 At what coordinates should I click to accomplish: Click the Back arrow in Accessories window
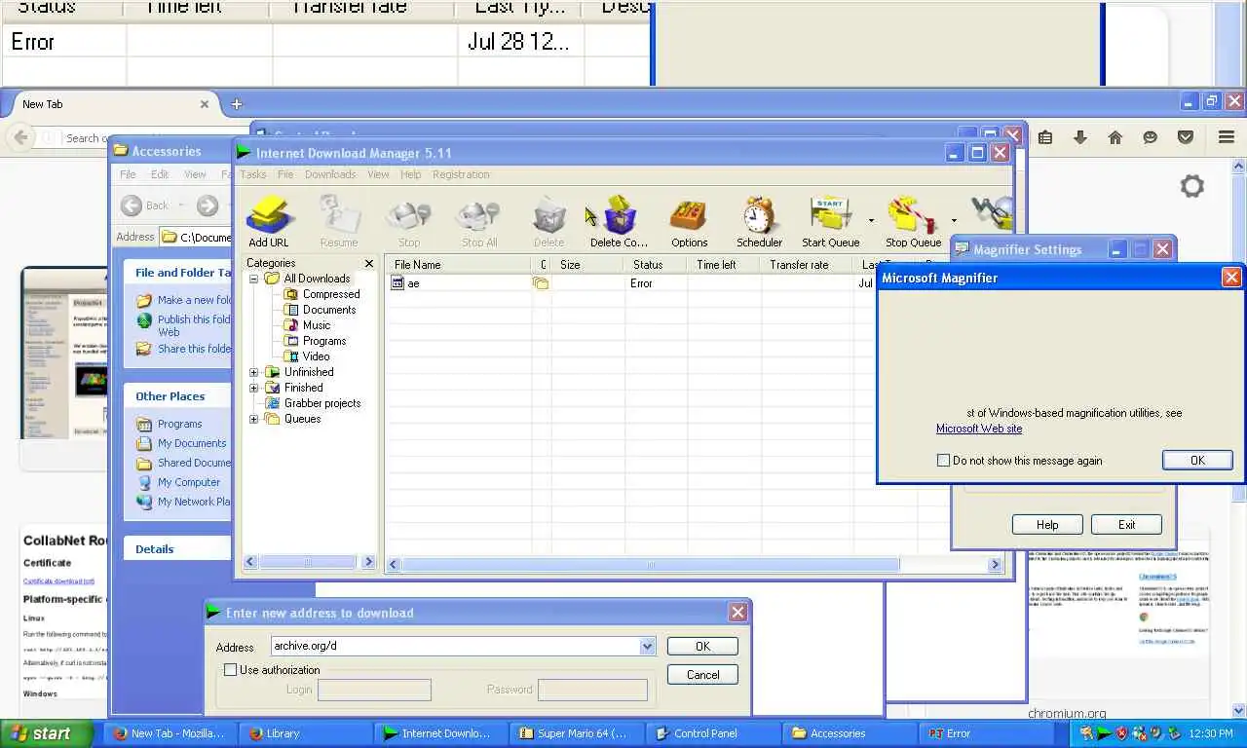click(132, 206)
